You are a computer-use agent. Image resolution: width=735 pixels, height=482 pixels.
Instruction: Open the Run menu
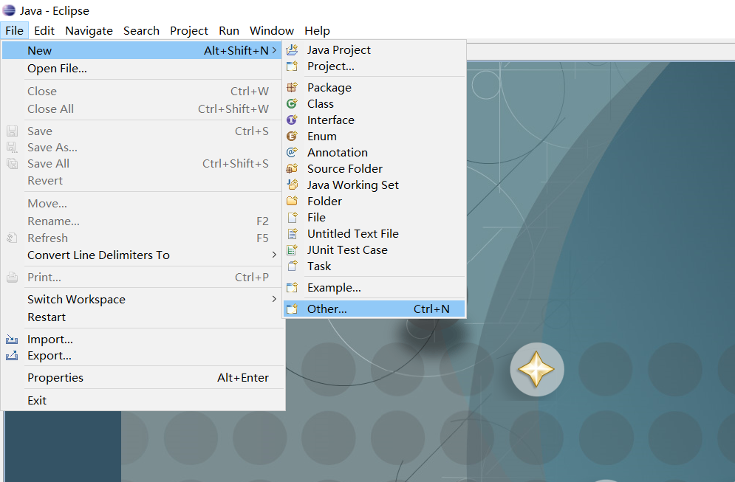pos(229,30)
